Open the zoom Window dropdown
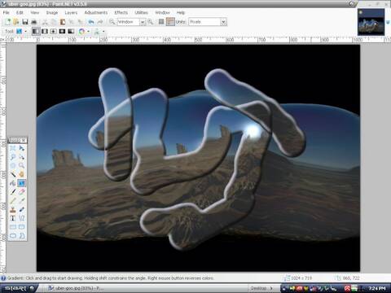 [x=143, y=22]
